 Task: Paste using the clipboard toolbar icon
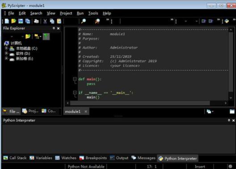59,21
